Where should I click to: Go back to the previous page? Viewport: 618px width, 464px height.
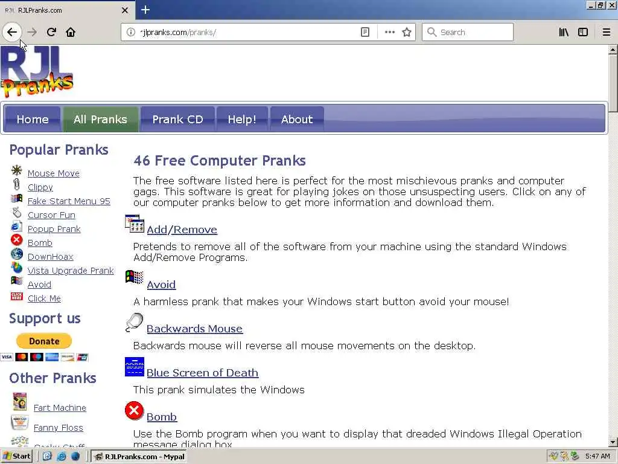coord(12,32)
